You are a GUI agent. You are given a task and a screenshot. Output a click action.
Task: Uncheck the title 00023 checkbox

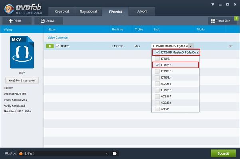(58, 46)
